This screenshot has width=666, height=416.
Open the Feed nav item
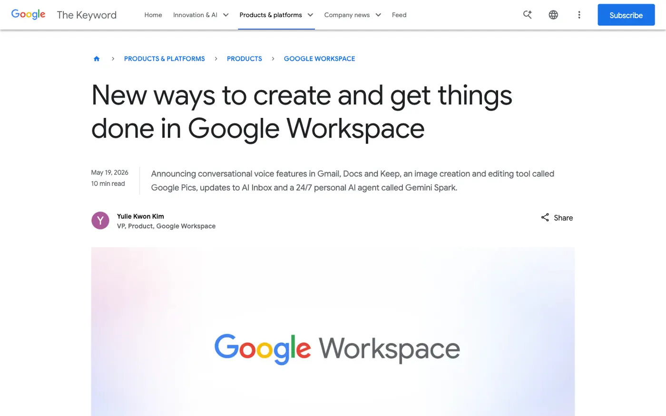coord(399,15)
